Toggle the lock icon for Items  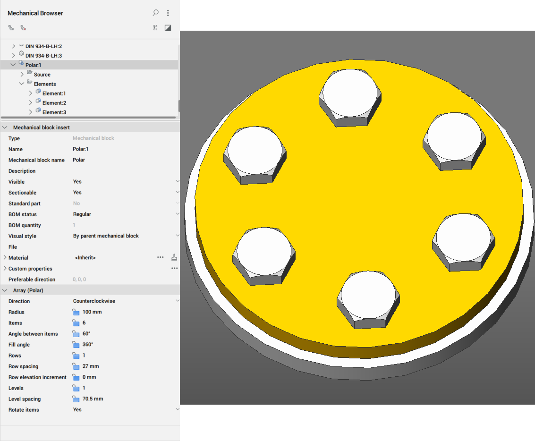click(76, 323)
